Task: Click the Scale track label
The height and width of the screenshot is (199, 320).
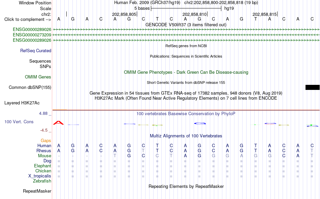Action: coord(45,8)
